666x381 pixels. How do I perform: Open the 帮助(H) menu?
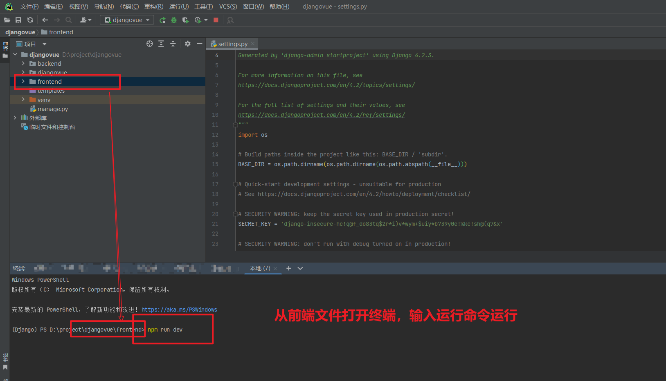[x=279, y=7]
